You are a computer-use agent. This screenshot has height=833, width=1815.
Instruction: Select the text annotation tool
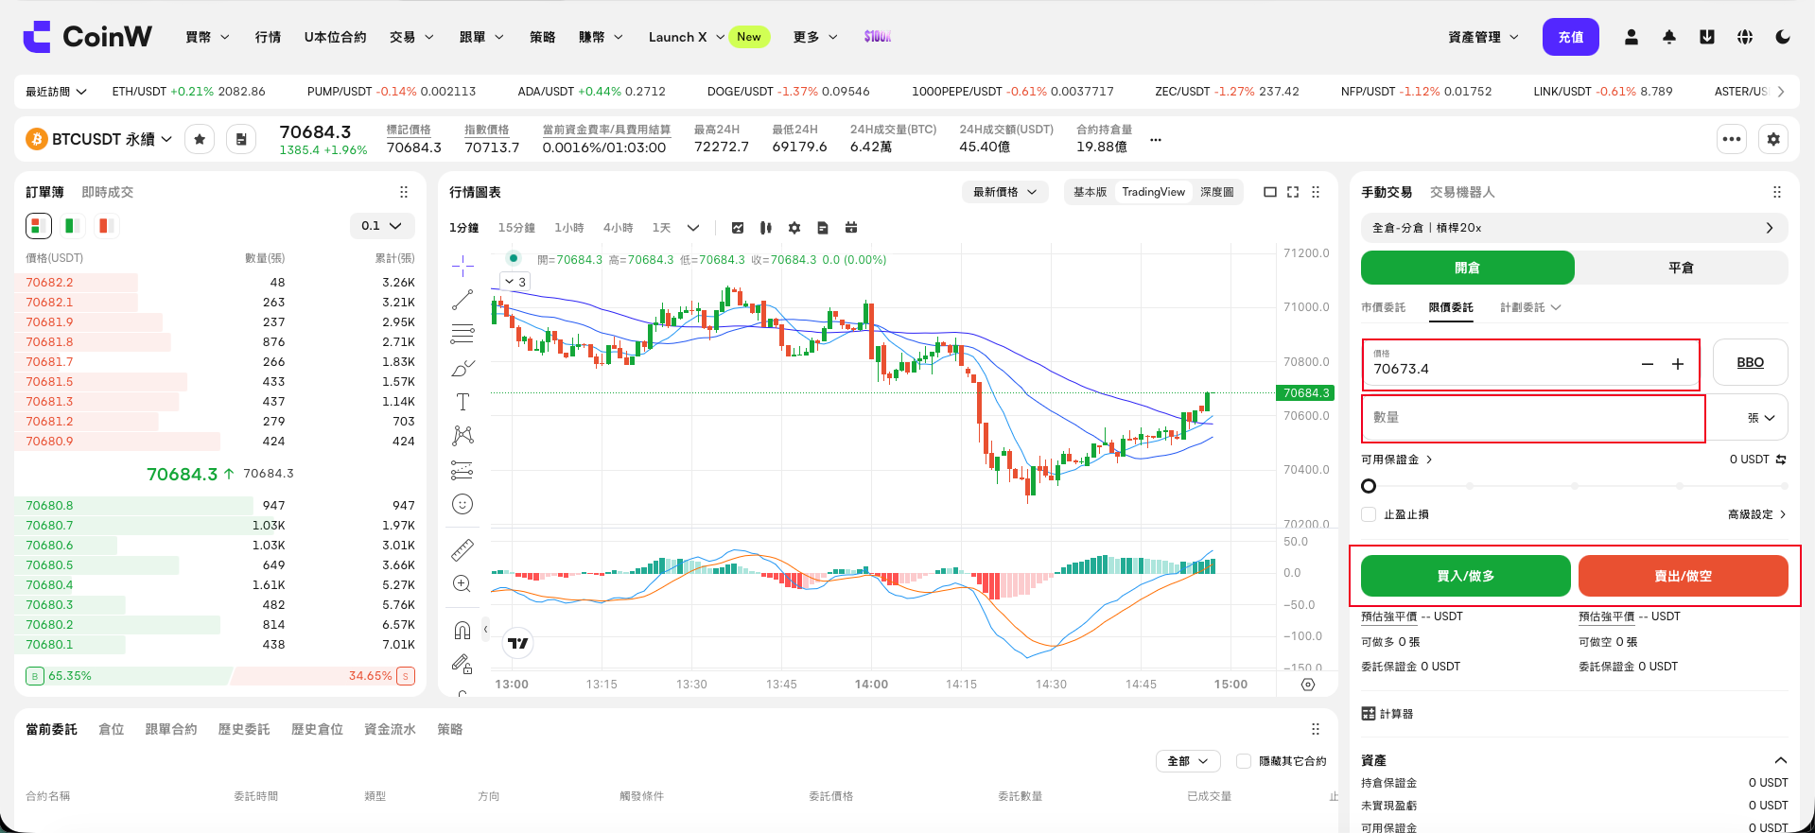462,402
